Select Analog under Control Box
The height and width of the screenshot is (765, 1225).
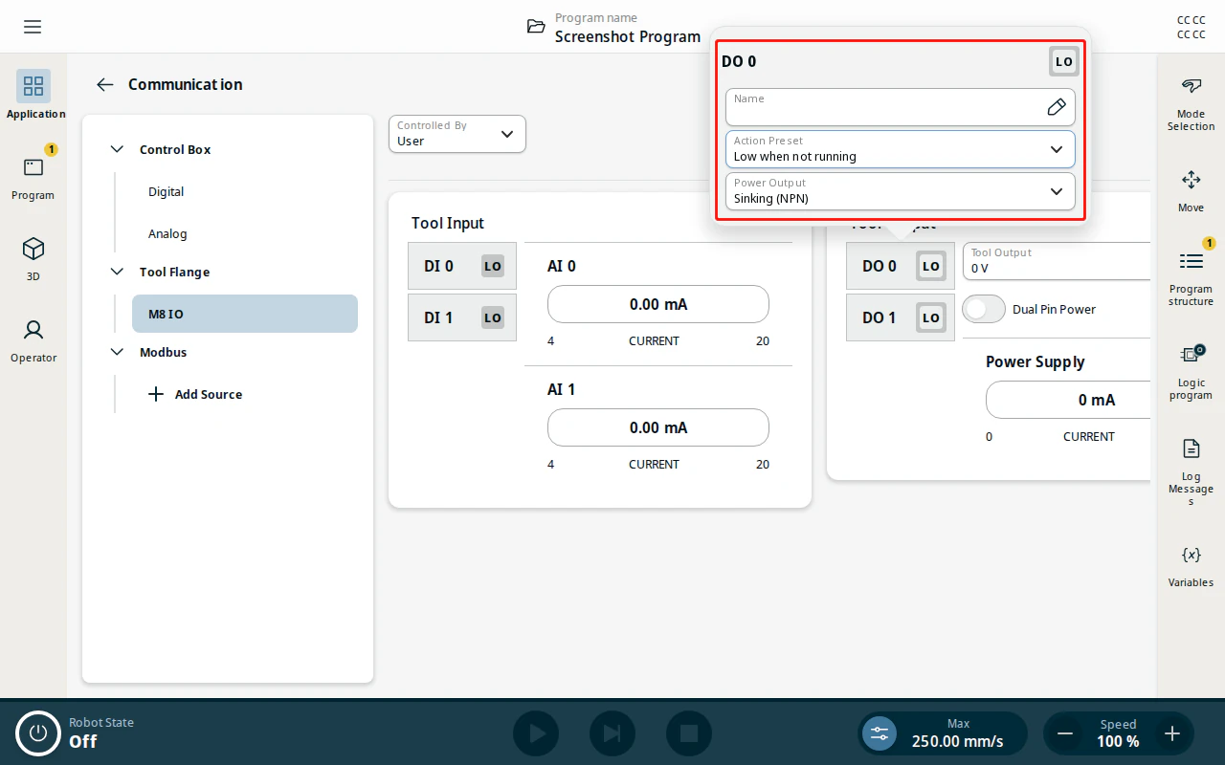pyautogui.click(x=167, y=233)
